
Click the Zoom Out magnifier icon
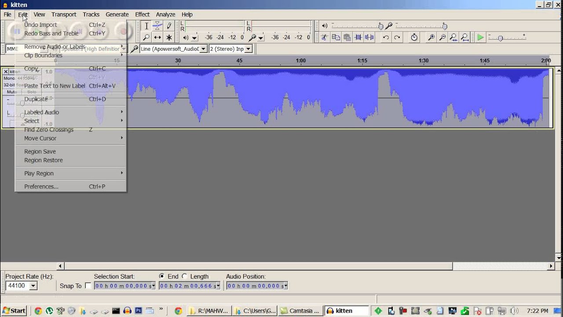click(x=442, y=37)
